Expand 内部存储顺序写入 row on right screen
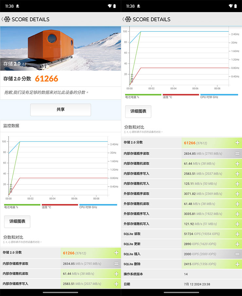This screenshot has width=242, height=296. [237, 174]
